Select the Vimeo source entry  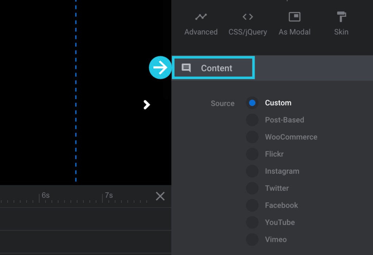point(252,240)
